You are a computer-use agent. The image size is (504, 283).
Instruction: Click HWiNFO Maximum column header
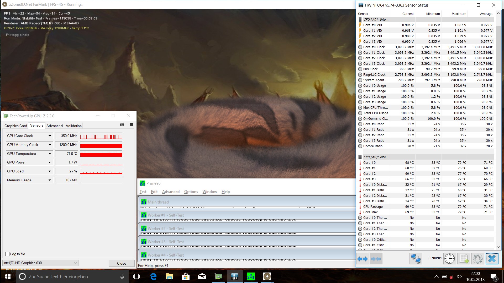tap(455, 14)
